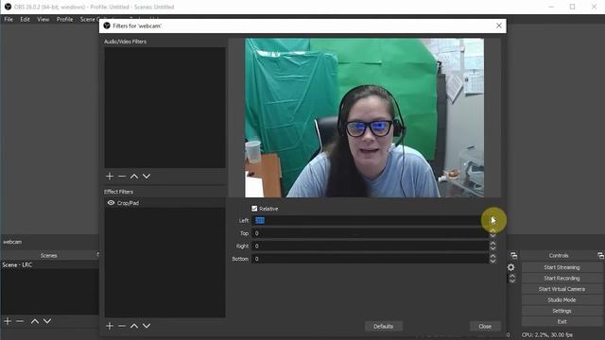This screenshot has height=340, width=605.
Task: Move Effect filter up arrow
Action: click(x=134, y=326)
